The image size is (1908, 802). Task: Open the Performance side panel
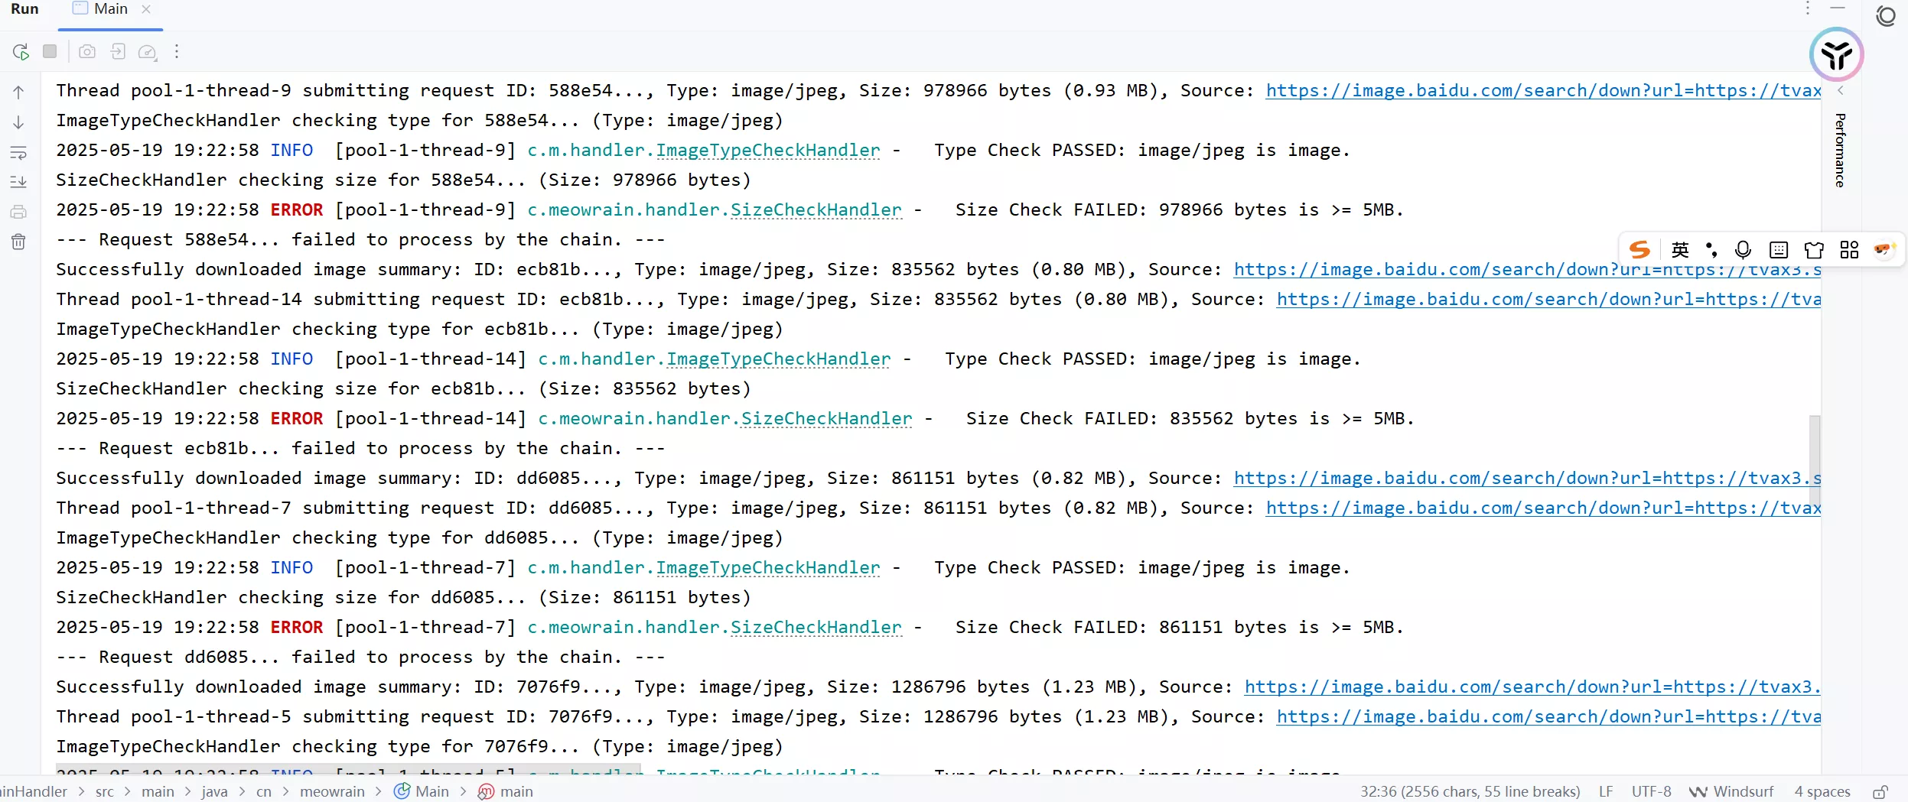tap(1840, 150)
